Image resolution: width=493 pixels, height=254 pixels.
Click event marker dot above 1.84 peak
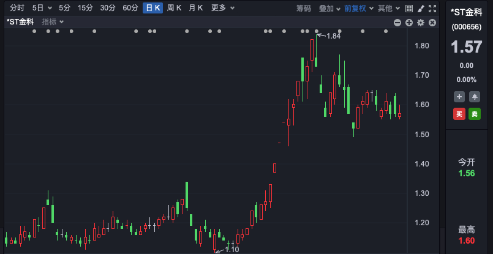[317, 31]
